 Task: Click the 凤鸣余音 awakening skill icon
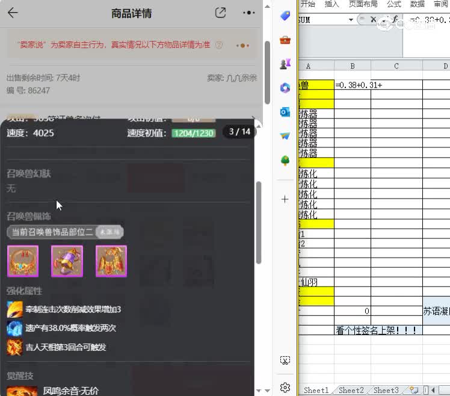click(22, 391)
